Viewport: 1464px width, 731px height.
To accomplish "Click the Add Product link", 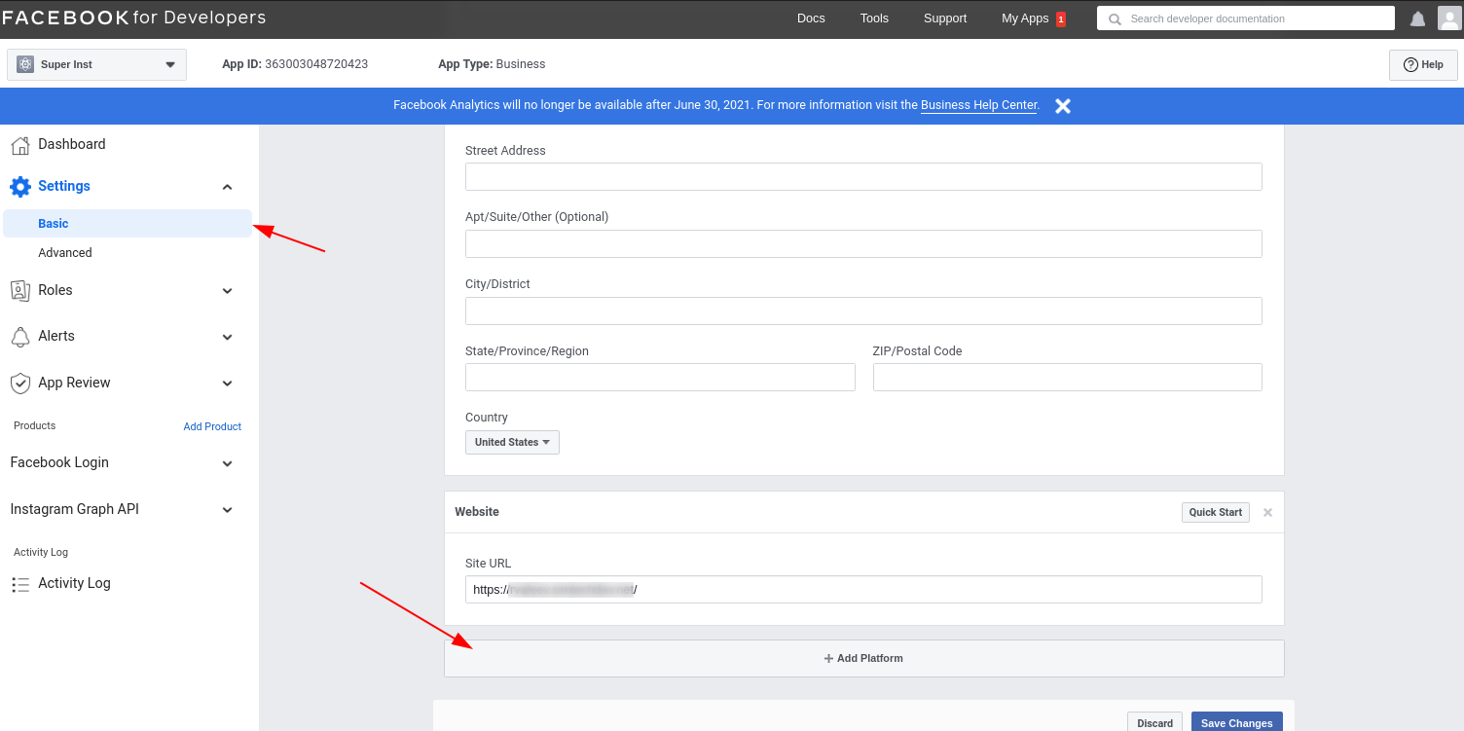I will pyautogui.click(x=212, y=426).
